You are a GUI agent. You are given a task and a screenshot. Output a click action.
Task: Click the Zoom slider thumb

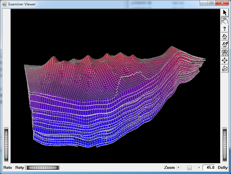pyautogui.click(x=189, y=168)
